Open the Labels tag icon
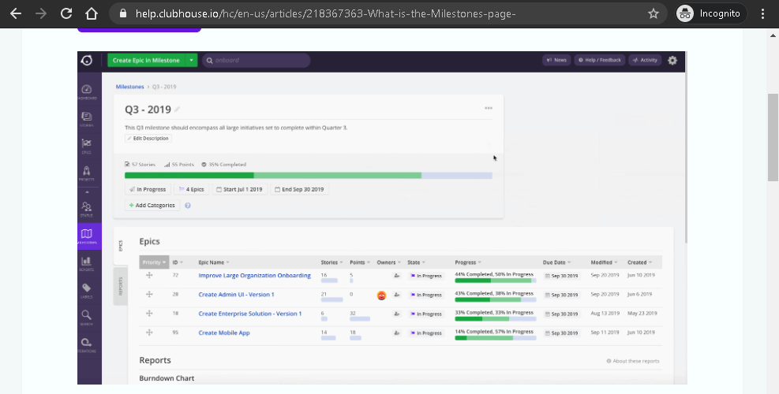Image resolution: width=779 pixels, height=394 pixels. [x=87, y=290]
